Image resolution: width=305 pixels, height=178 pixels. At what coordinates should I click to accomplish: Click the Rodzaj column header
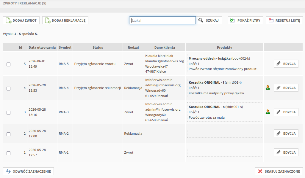pos(133,47)
